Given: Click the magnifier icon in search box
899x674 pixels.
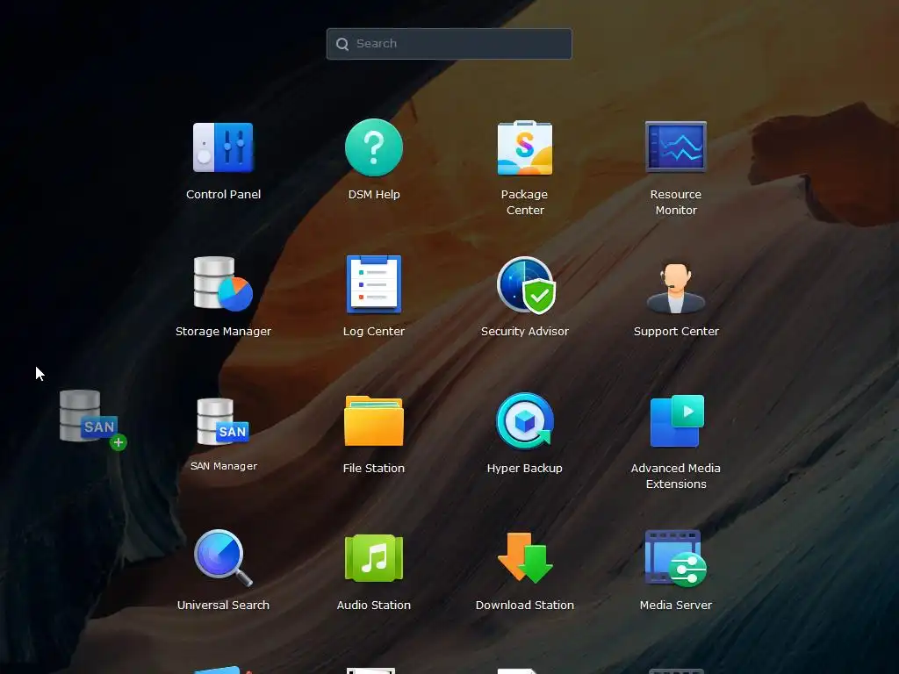Looking at the screenshot, I should tap(342, 44).
